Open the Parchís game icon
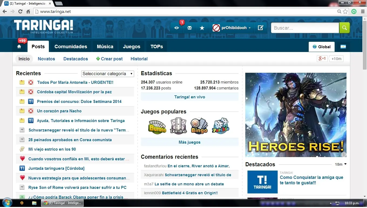Image resolution: width=367 pixels, height=208 pixels. pos(221,126)
